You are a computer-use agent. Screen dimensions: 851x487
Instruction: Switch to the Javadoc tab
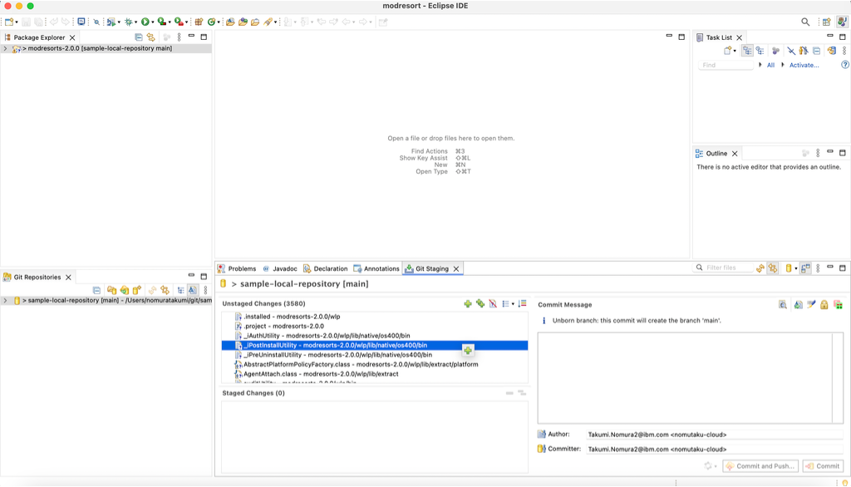pos(280,268)
